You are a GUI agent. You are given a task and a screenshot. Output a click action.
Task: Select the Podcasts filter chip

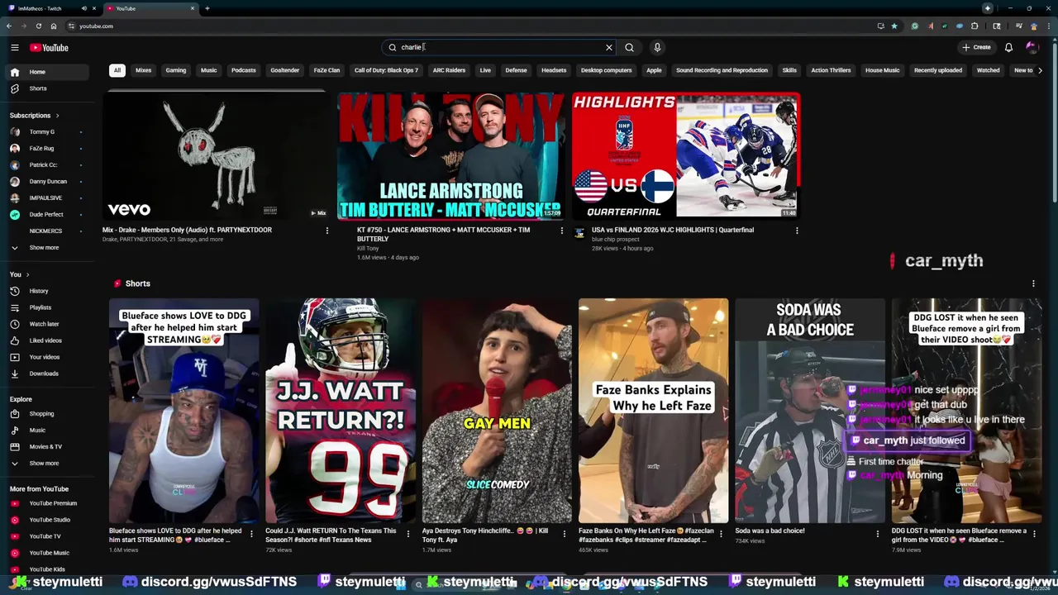click(x=243, y=70)
